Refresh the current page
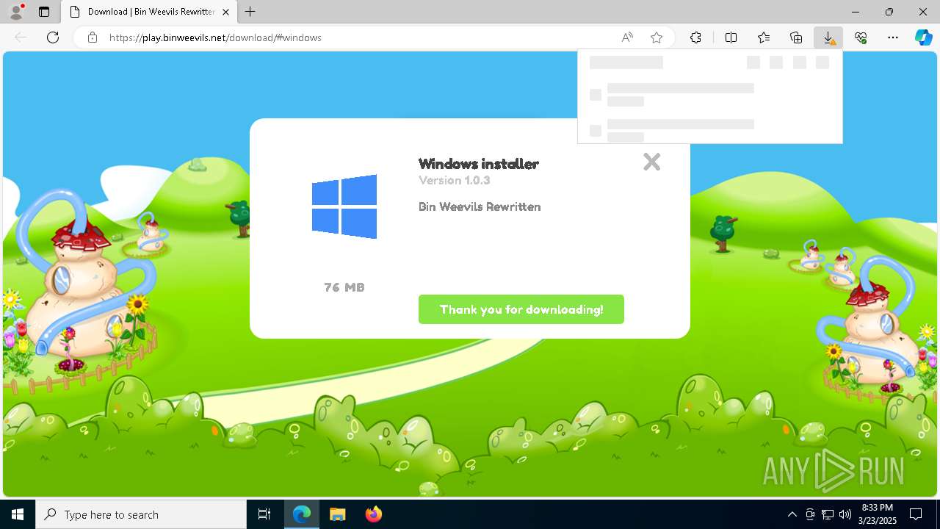Image resolution: width=940 pixels, height=529 pixels. coord(53,37)
